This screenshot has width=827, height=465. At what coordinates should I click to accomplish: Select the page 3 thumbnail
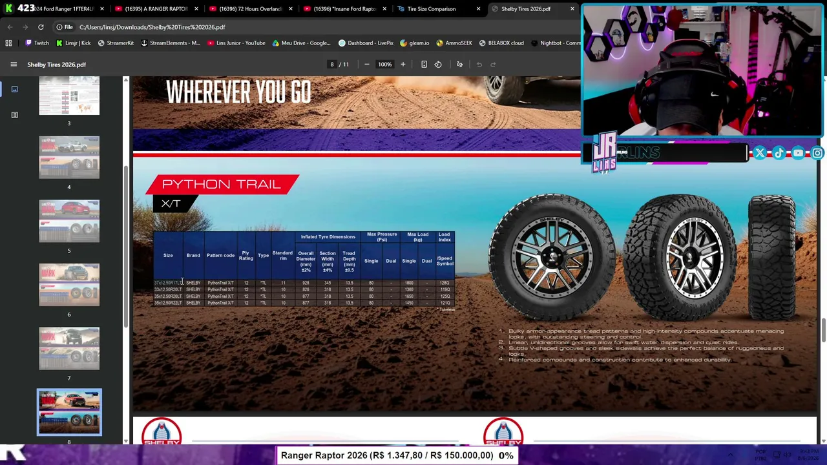click(69, 96)
